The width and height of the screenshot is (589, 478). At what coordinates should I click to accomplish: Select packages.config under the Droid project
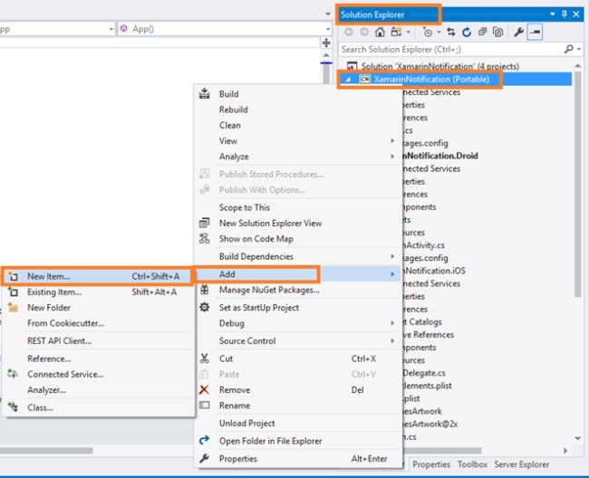424,258
